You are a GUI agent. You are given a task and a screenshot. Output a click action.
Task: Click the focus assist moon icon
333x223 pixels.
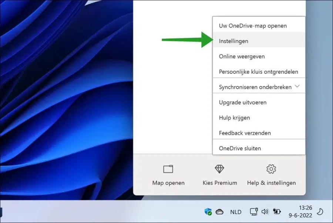320,212
